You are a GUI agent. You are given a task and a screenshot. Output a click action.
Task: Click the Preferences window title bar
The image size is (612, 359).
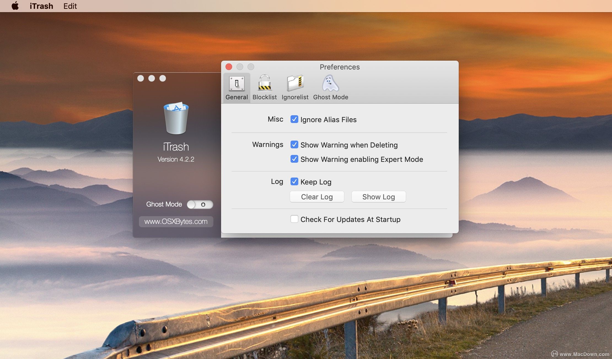(x=340, y=67)
